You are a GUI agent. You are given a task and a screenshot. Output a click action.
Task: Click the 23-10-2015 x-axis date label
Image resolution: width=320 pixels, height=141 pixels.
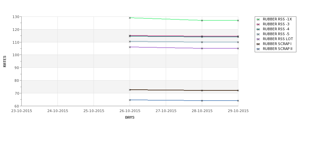22,111
